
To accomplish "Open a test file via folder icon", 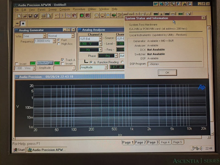I will pyautogui.click(x=25, y=16).
